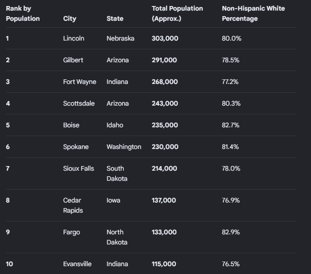Click the 'Fort Wayne' city cell
Screen dimensions: 311x274
coord(79,82)
